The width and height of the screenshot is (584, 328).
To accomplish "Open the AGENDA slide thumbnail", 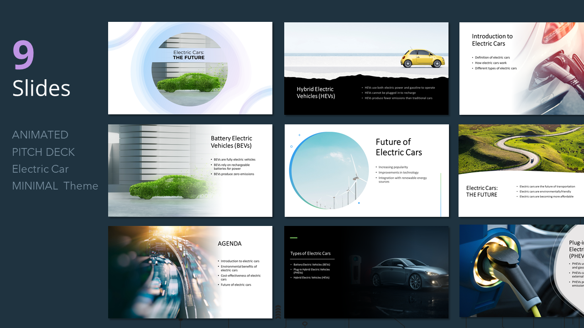I will click(x=190, y=272).
